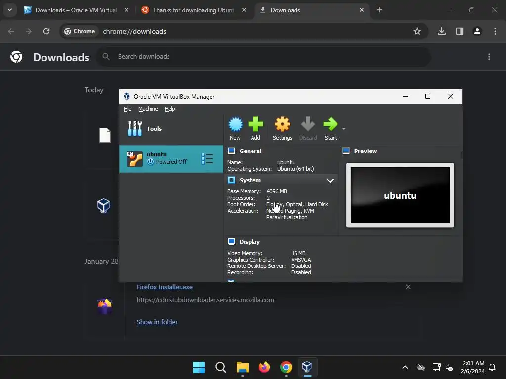Open the Chrome downloads toolbar icon
The width and height of the screenshot is (506, 379).
pyautogui.click(x=442, y=31)
